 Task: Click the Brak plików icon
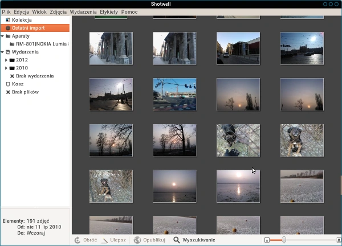click(8, 92)
